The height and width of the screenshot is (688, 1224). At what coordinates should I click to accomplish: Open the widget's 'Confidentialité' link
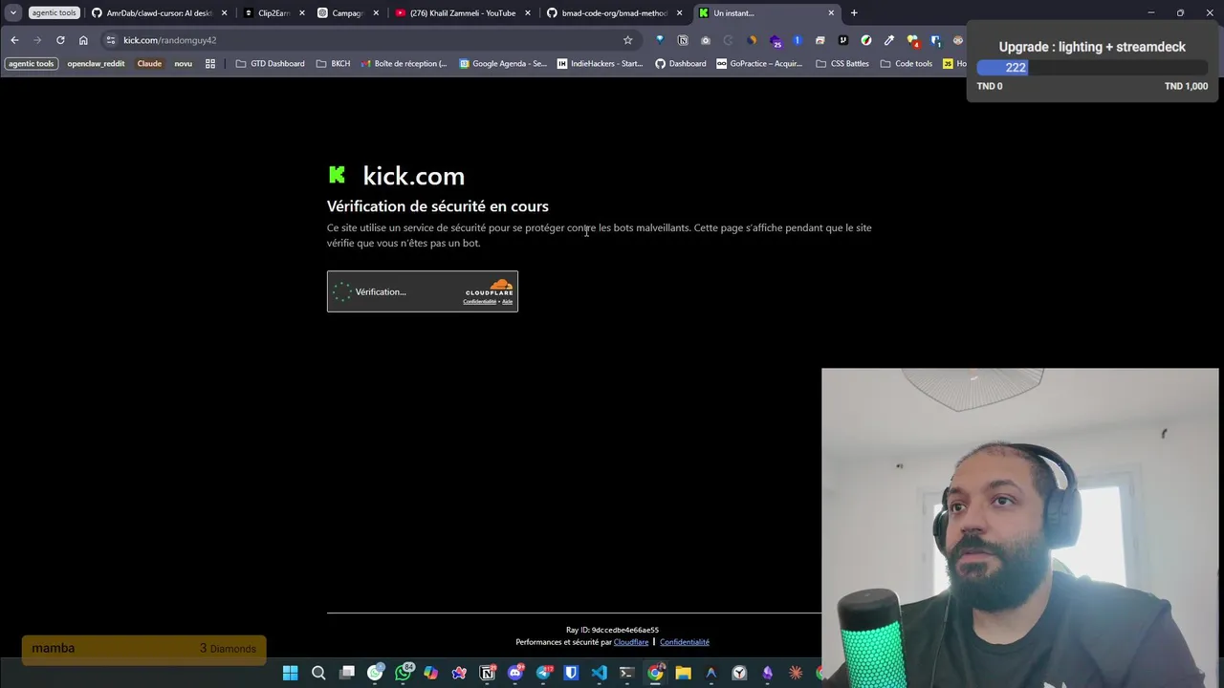click(x=479, y=302)
